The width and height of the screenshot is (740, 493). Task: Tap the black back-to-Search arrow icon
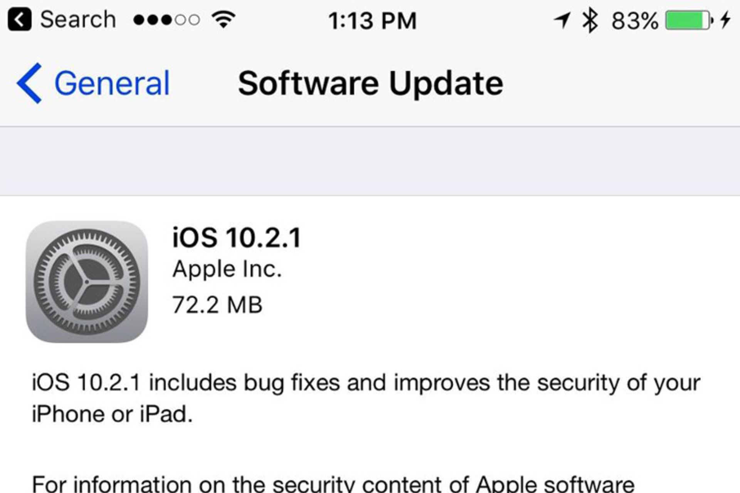coord(19,20)
